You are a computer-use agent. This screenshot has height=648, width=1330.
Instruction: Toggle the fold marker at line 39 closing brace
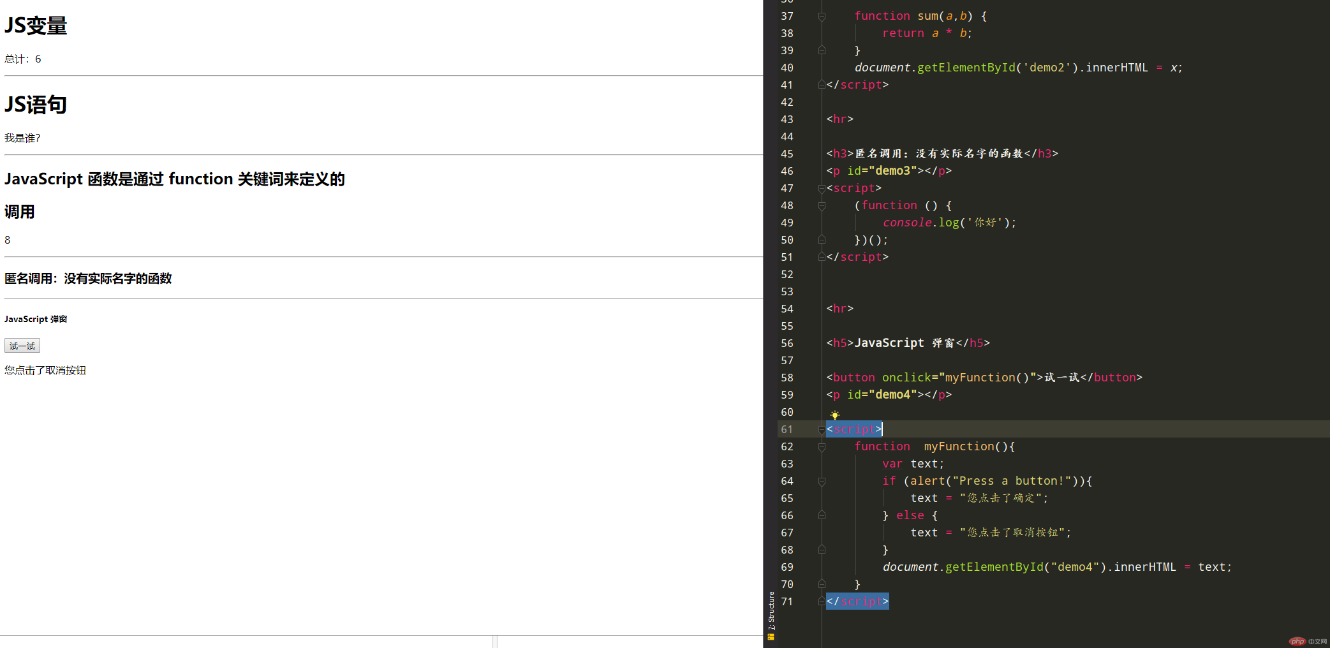coord(822,50)
